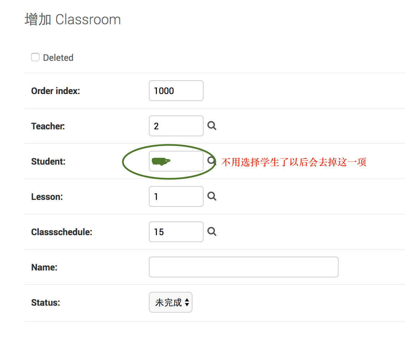Click the Student field label
The width and height of the screenshot is (405, 341).
pyautogui.click(x=48, y=162)
